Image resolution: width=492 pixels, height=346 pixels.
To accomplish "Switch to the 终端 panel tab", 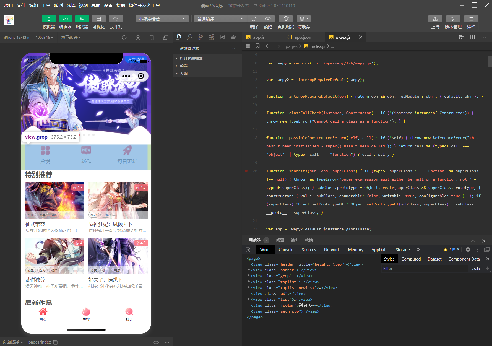I will coord(309,240).
